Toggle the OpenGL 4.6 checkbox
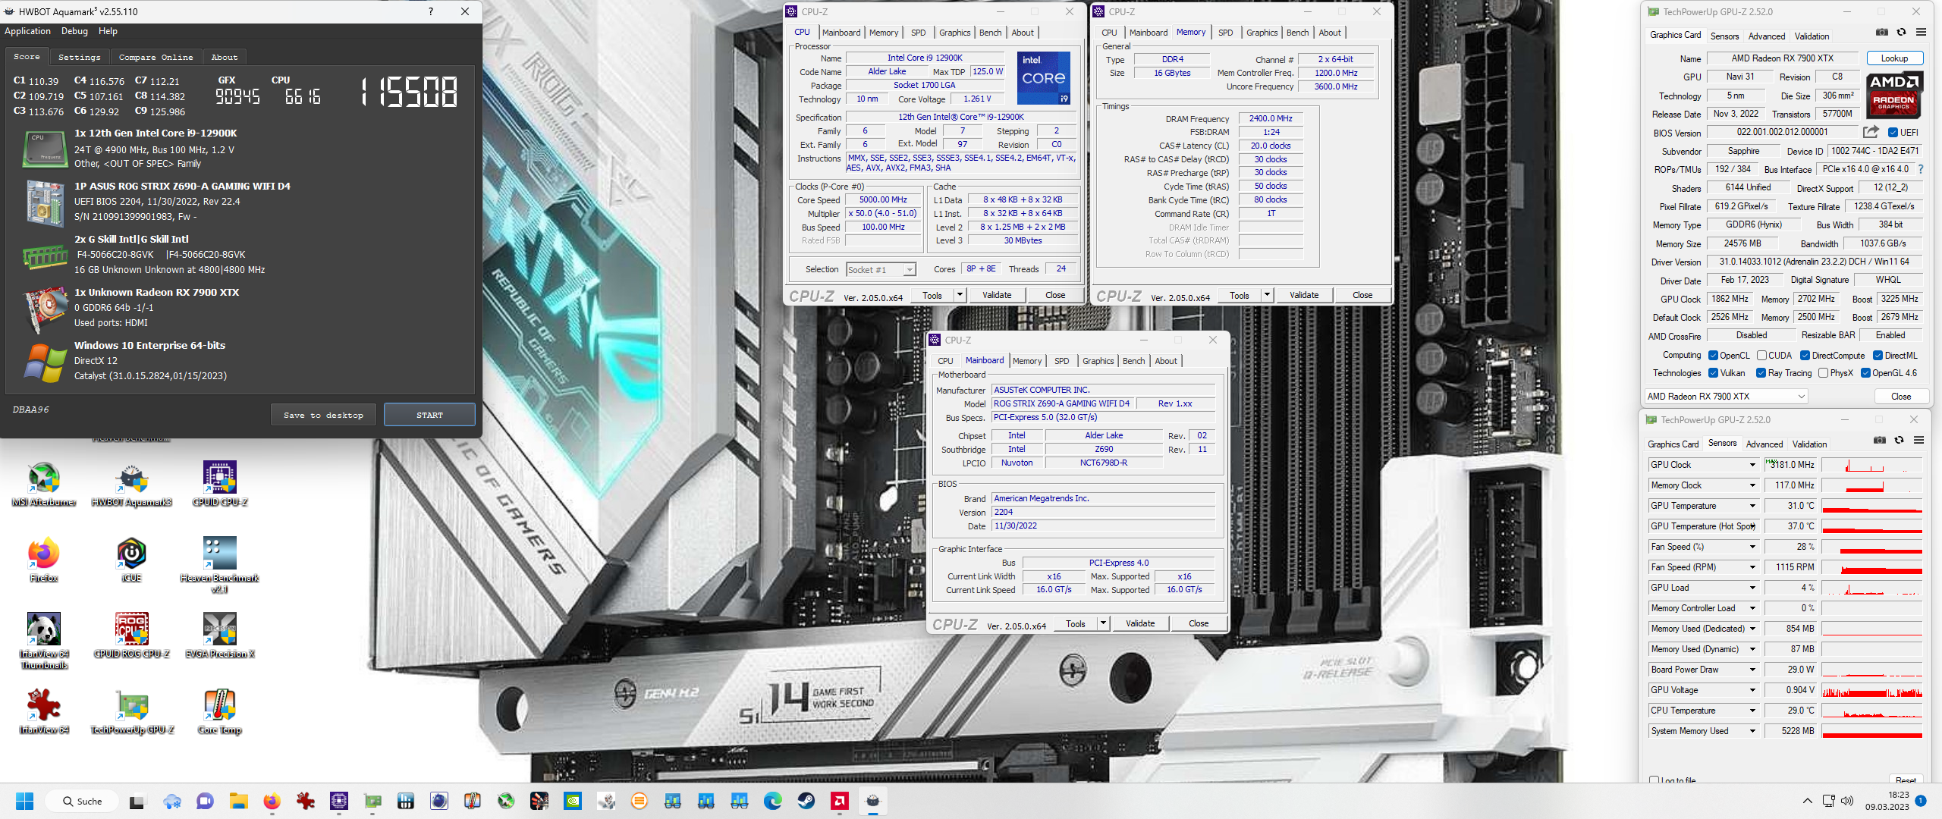Screen dimensions: 1942x819 coord(1865,373)
